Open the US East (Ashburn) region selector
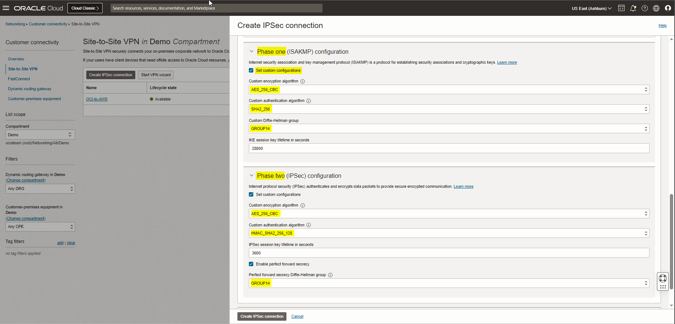Viewport: 675px width, 324px height. [x=591, y=8]
